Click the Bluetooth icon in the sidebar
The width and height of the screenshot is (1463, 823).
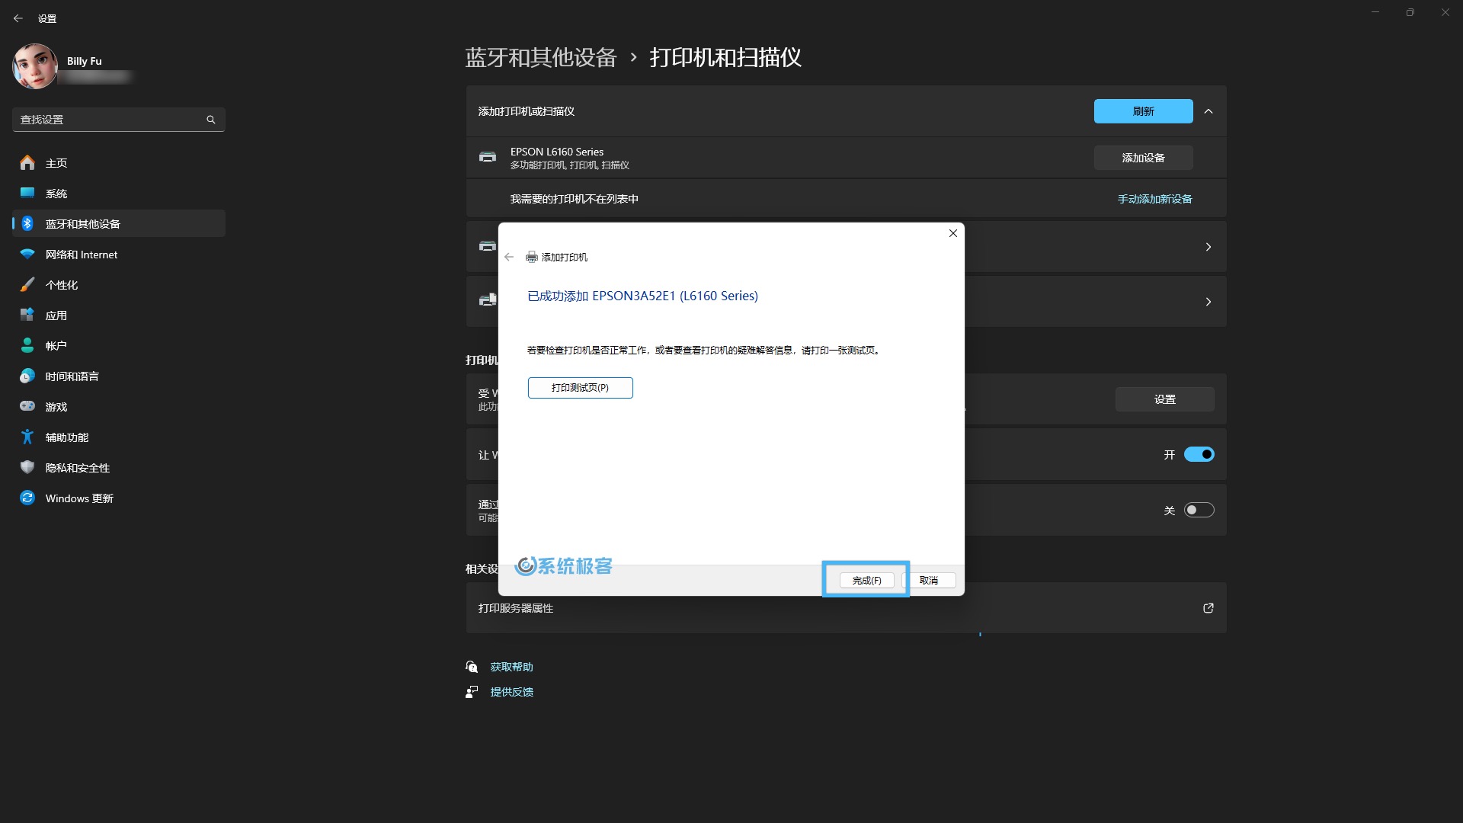27,223
